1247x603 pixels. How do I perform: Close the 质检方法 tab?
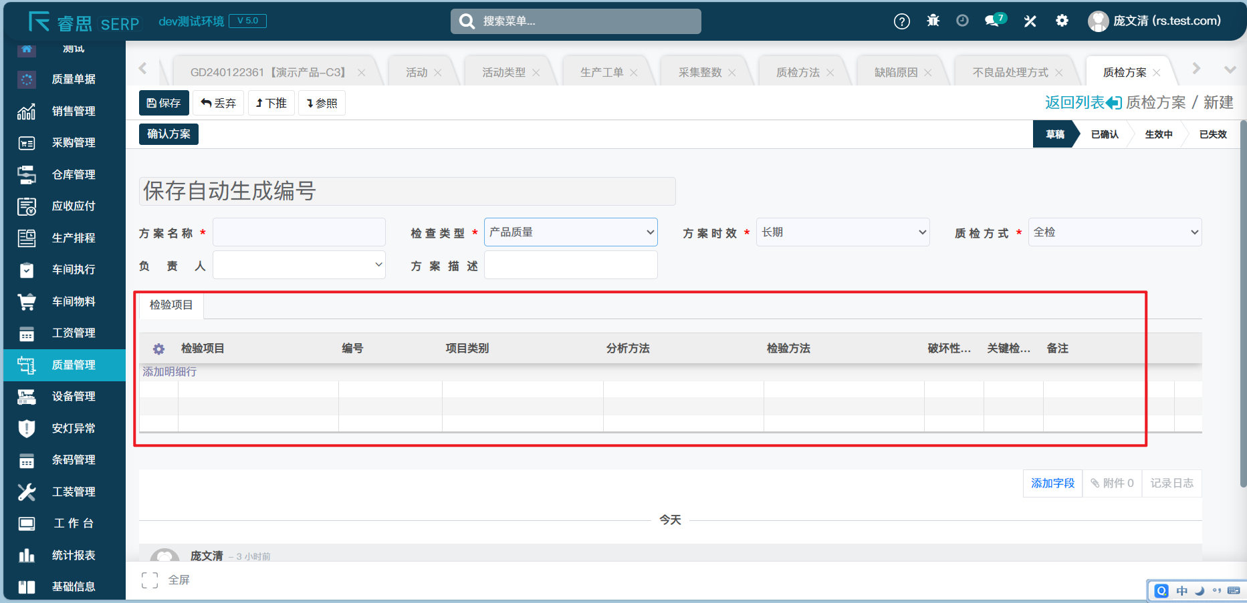(830, 73)
